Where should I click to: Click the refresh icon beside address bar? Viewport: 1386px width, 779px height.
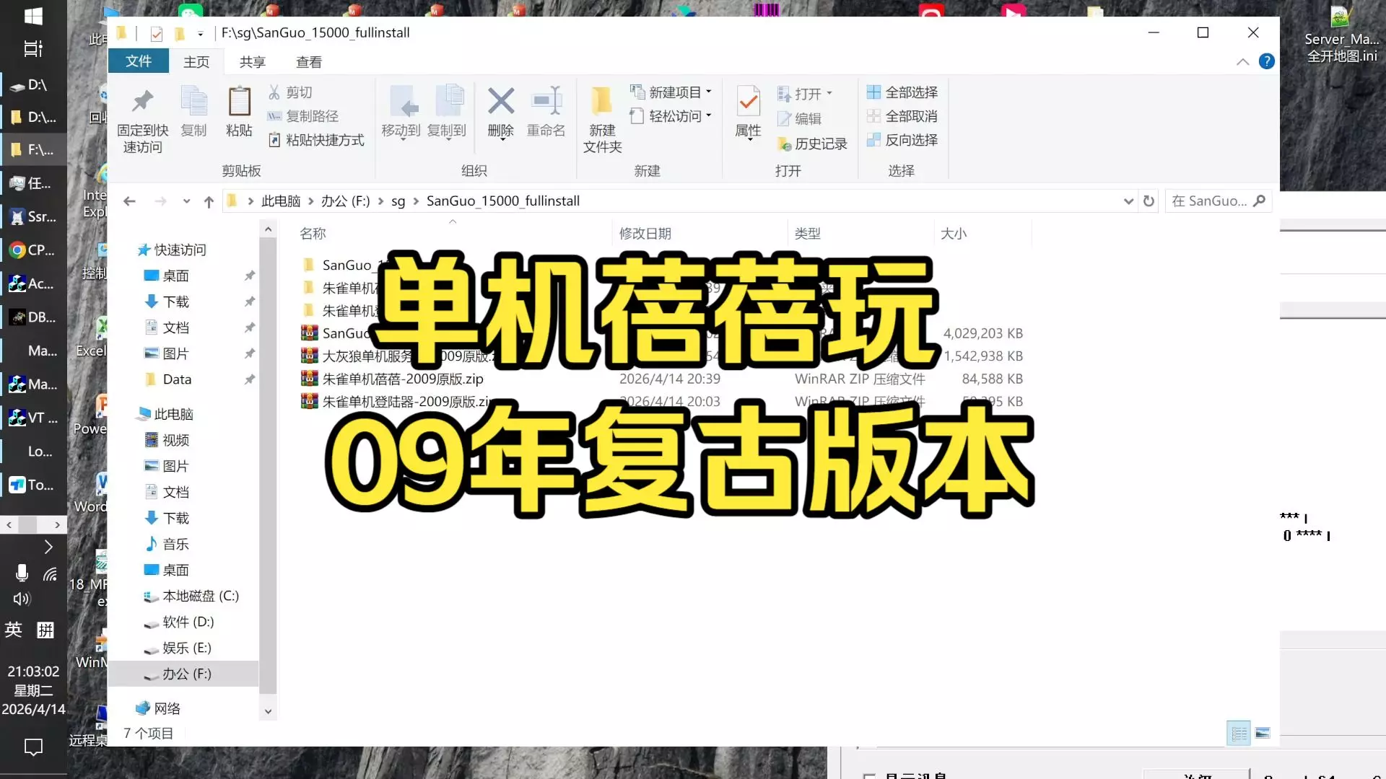[1149, 201]
